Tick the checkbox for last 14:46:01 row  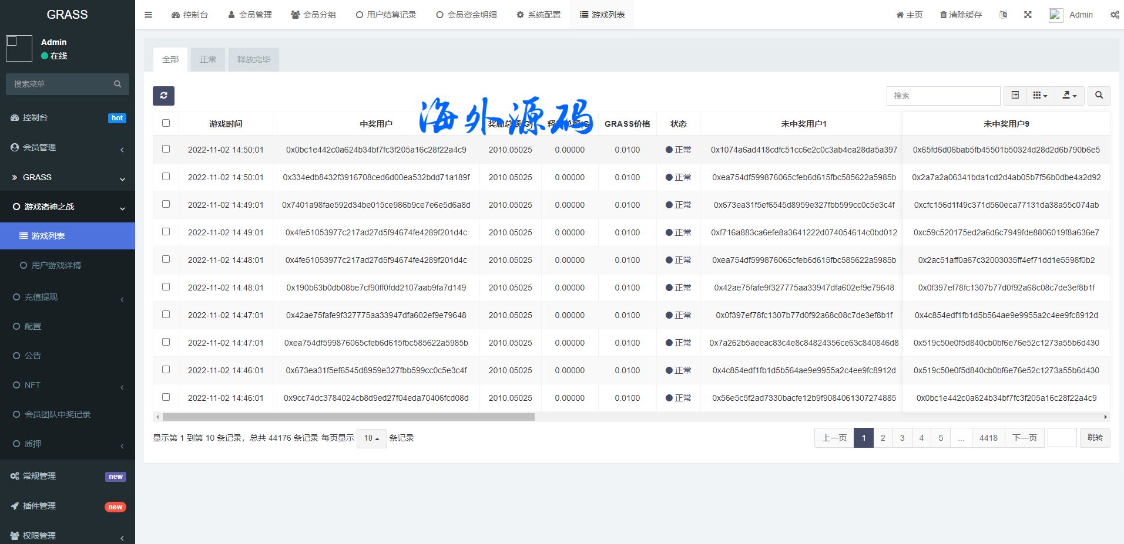pos(166,397)
